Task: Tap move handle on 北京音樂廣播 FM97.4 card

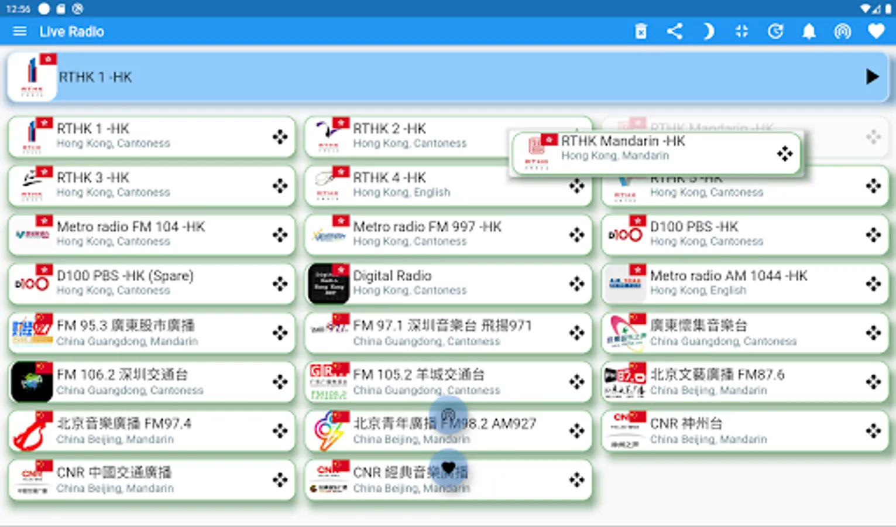Action: click(280, 431)
